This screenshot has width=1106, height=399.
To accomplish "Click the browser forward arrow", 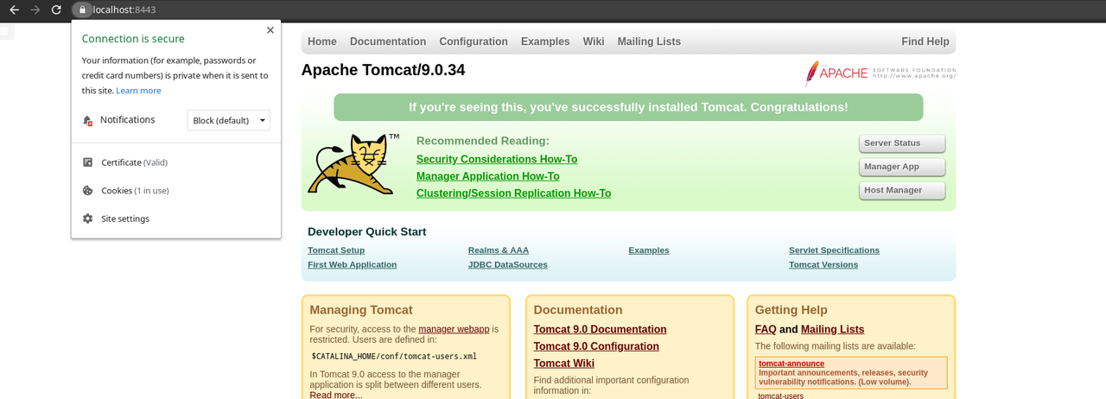I will pyautogui.click(x=35, y=9).
